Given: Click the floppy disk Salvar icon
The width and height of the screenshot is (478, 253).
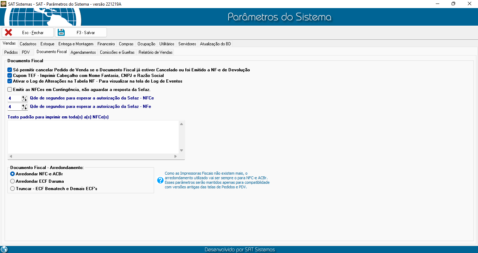Looking at the screenshot, I should coord(61,32).
